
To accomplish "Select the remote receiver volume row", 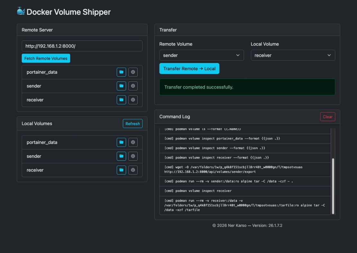I will [64, 100].
